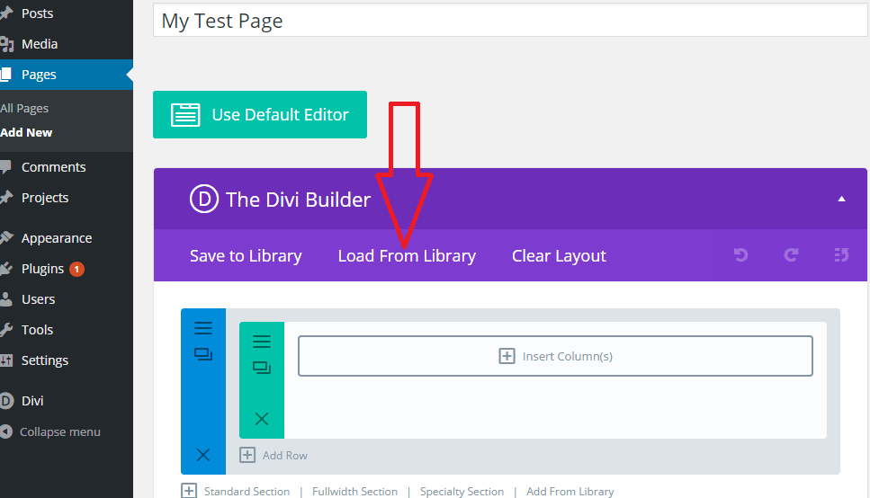Clone the blue section
This screenshot has height=498, width=870.
click(203, 355)
